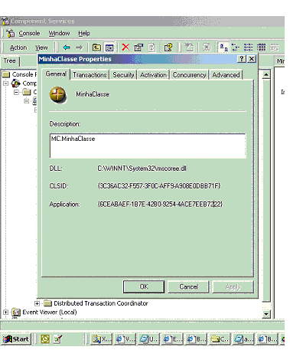Click the red X Delete icon
The height and width of the screenshot is (350, 290).
[x=125, y=47]
